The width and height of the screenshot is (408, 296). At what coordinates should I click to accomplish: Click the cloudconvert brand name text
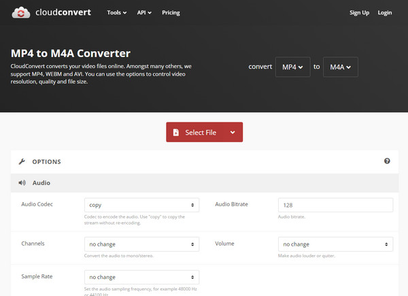(x=63, y=12)
